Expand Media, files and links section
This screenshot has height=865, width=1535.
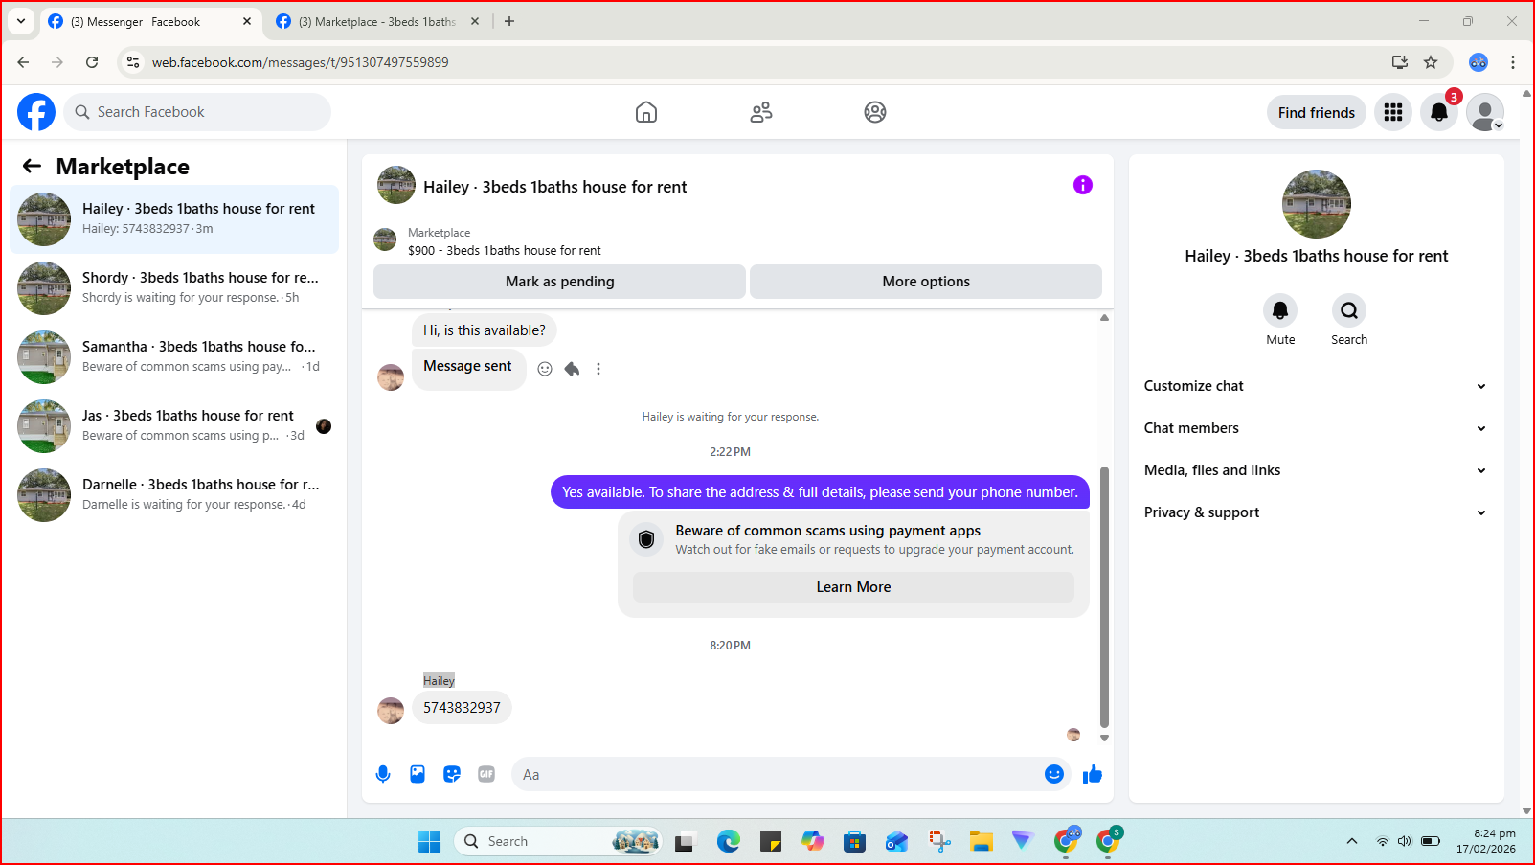[x=1315, y=470]
